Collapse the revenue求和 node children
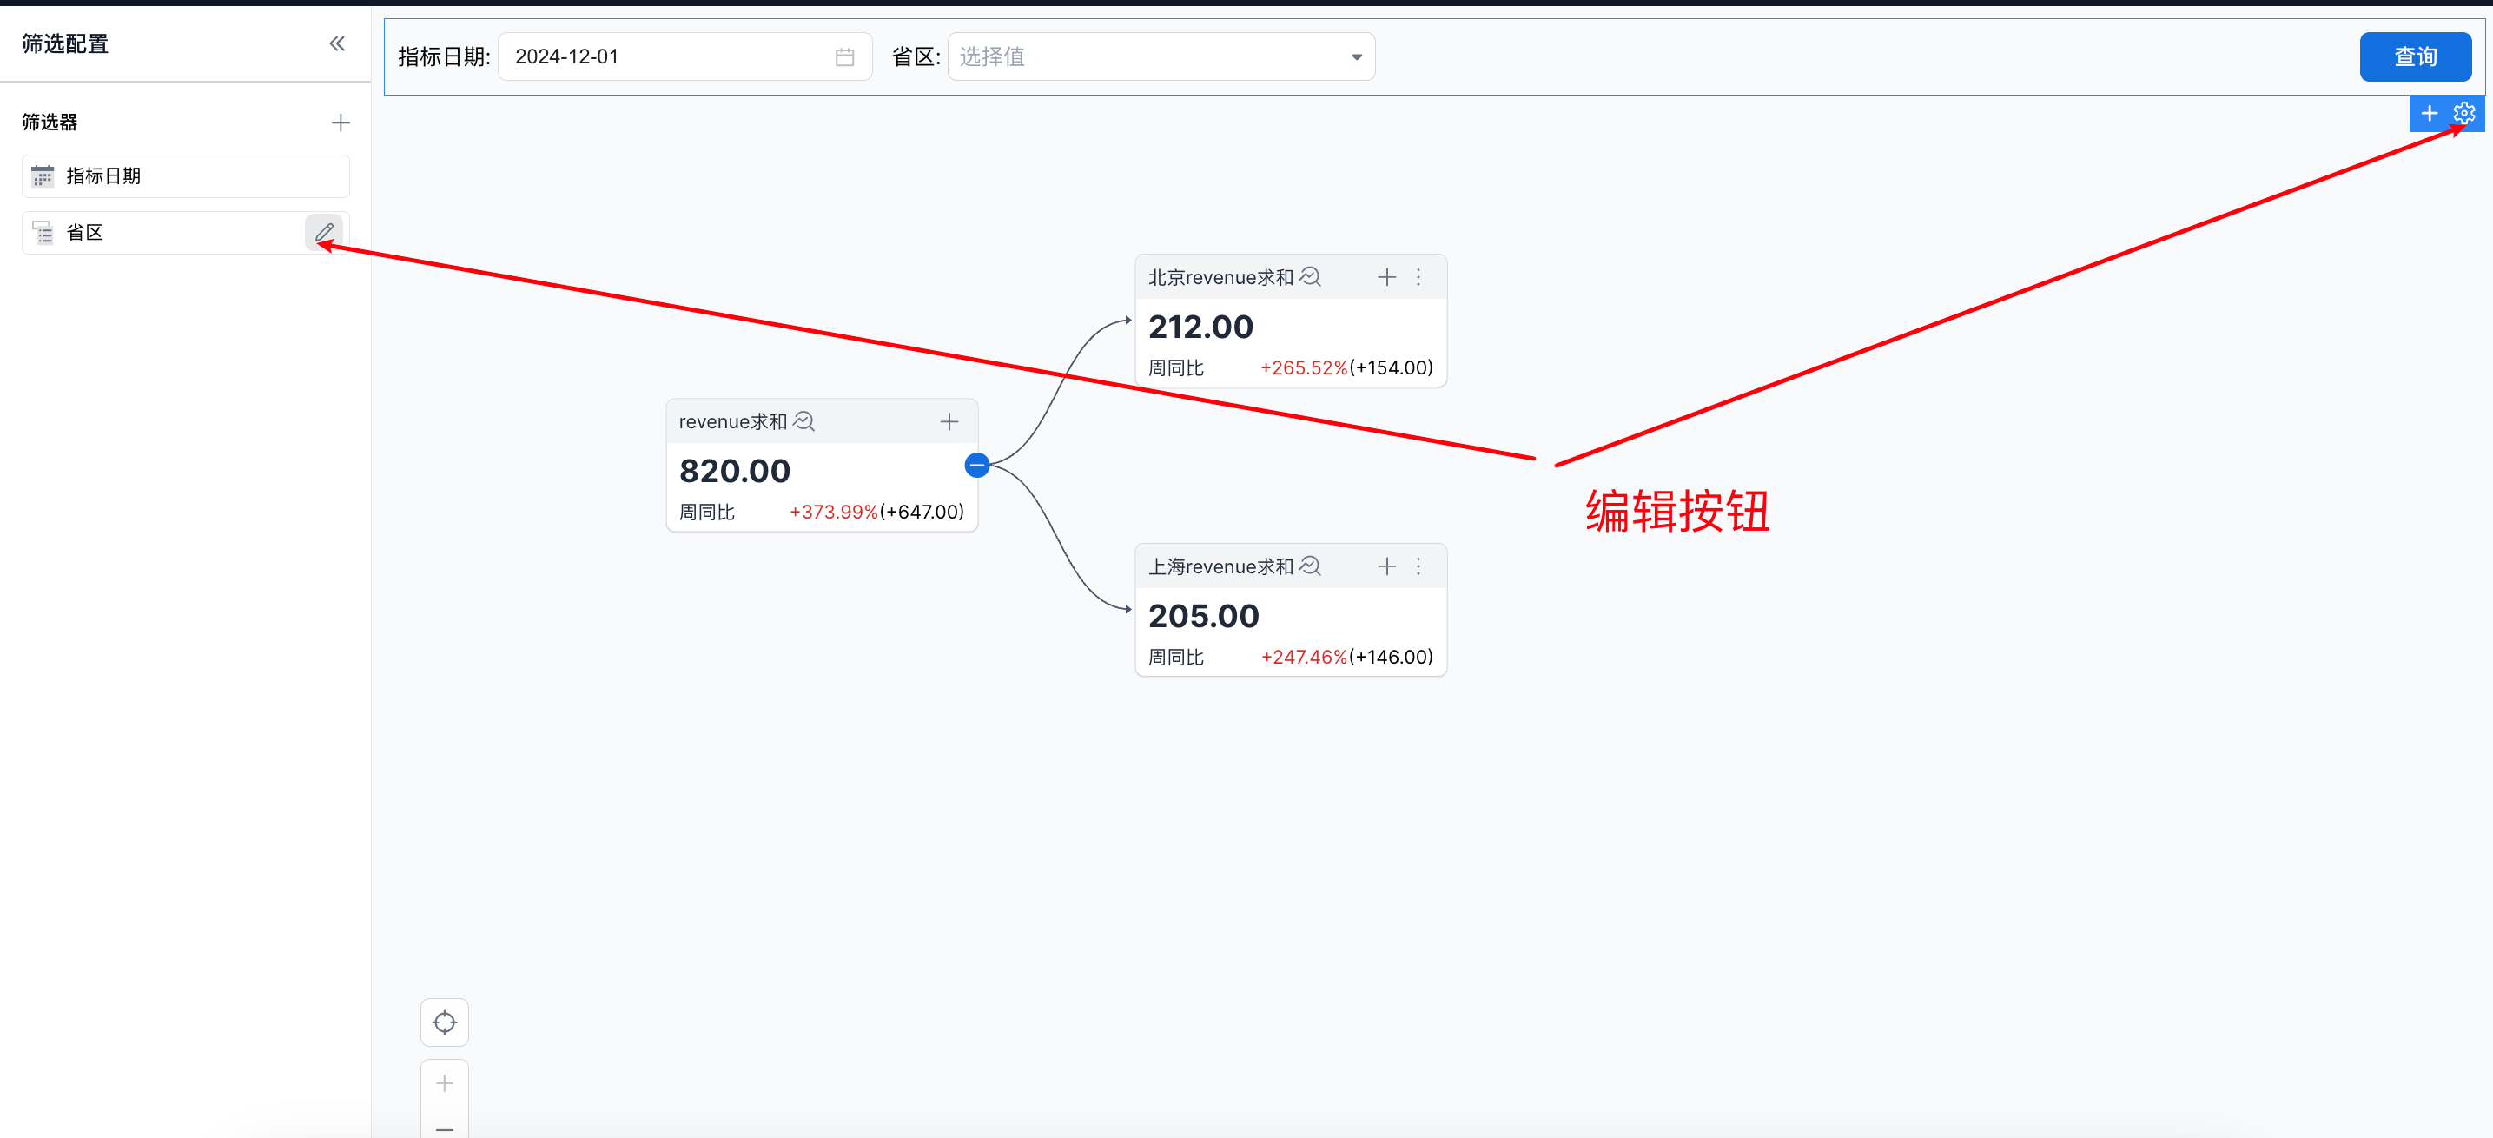The height and width of the screenshot is (1138, 2493). click(x=976, y=466)
